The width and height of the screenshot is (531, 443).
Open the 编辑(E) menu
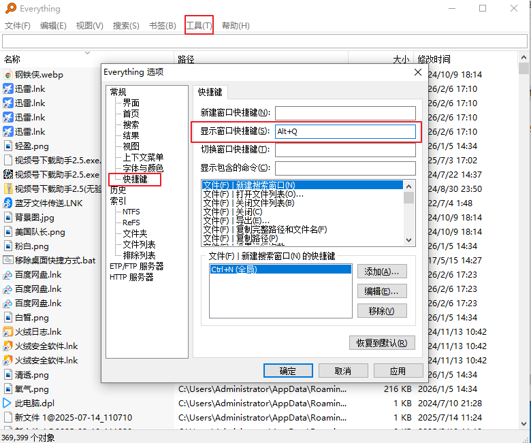click(53, 26)
